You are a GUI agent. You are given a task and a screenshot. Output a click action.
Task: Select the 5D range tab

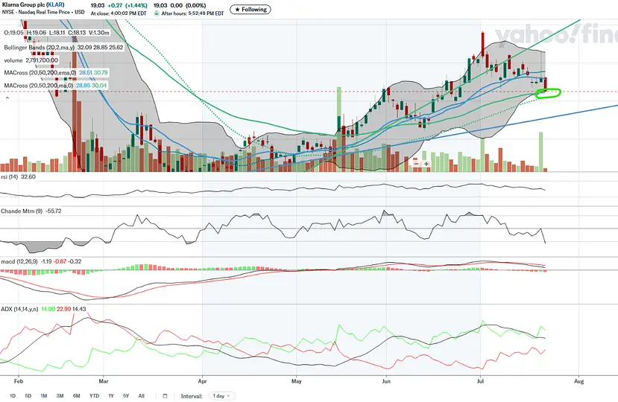[28, 396]
